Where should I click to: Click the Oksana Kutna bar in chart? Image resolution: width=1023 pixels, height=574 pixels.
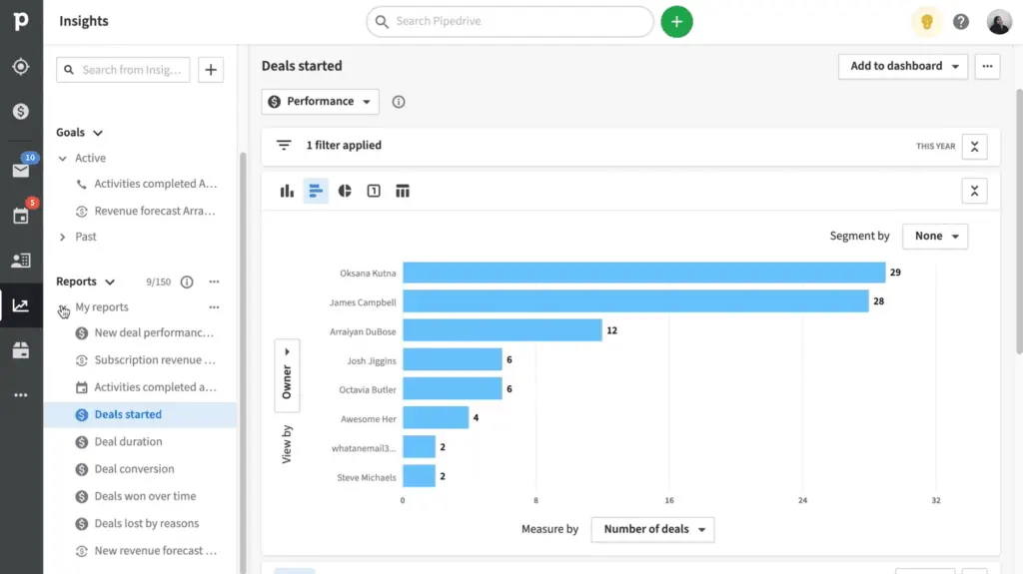click(x=643, y=273)
